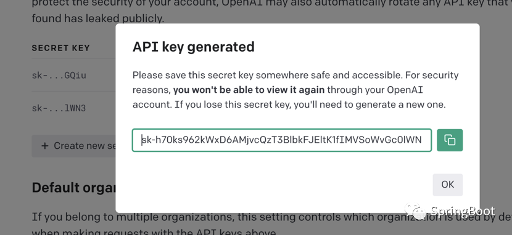Confirm the dialog with the OK button

[448, 185]
